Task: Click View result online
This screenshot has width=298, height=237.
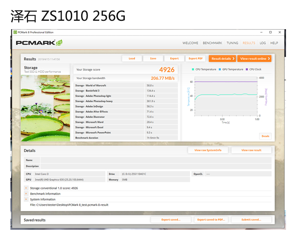Action: click(x=254, y=59)
